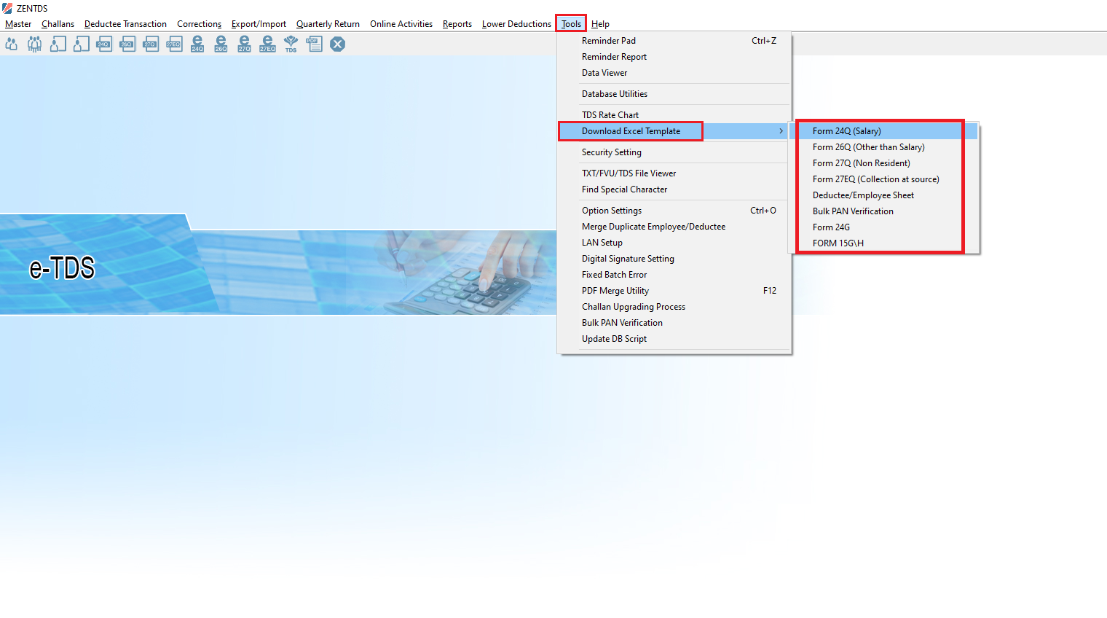This screenshot has width=1107, height=618.
Task: Launch PDF Merge Utility
Action: pos(674,291)
